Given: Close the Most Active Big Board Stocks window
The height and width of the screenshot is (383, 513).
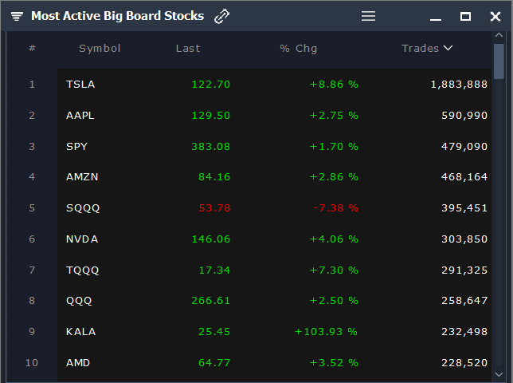Looking at the screenshot, I should tap(495, 17).
